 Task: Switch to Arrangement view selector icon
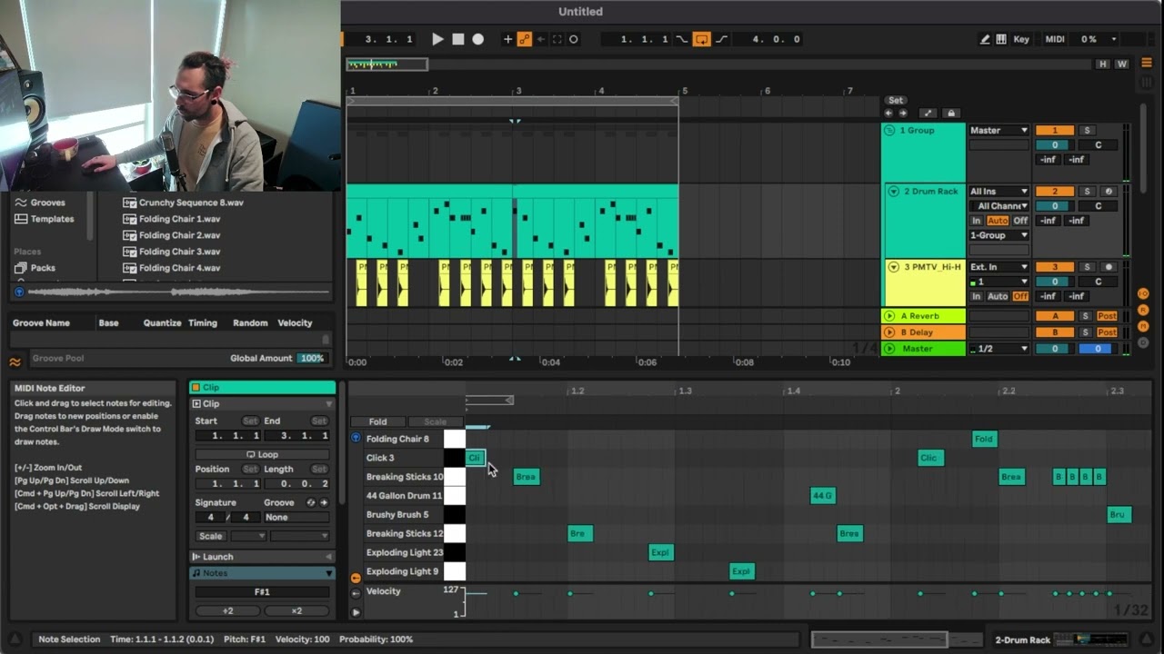pos(1146,63)
